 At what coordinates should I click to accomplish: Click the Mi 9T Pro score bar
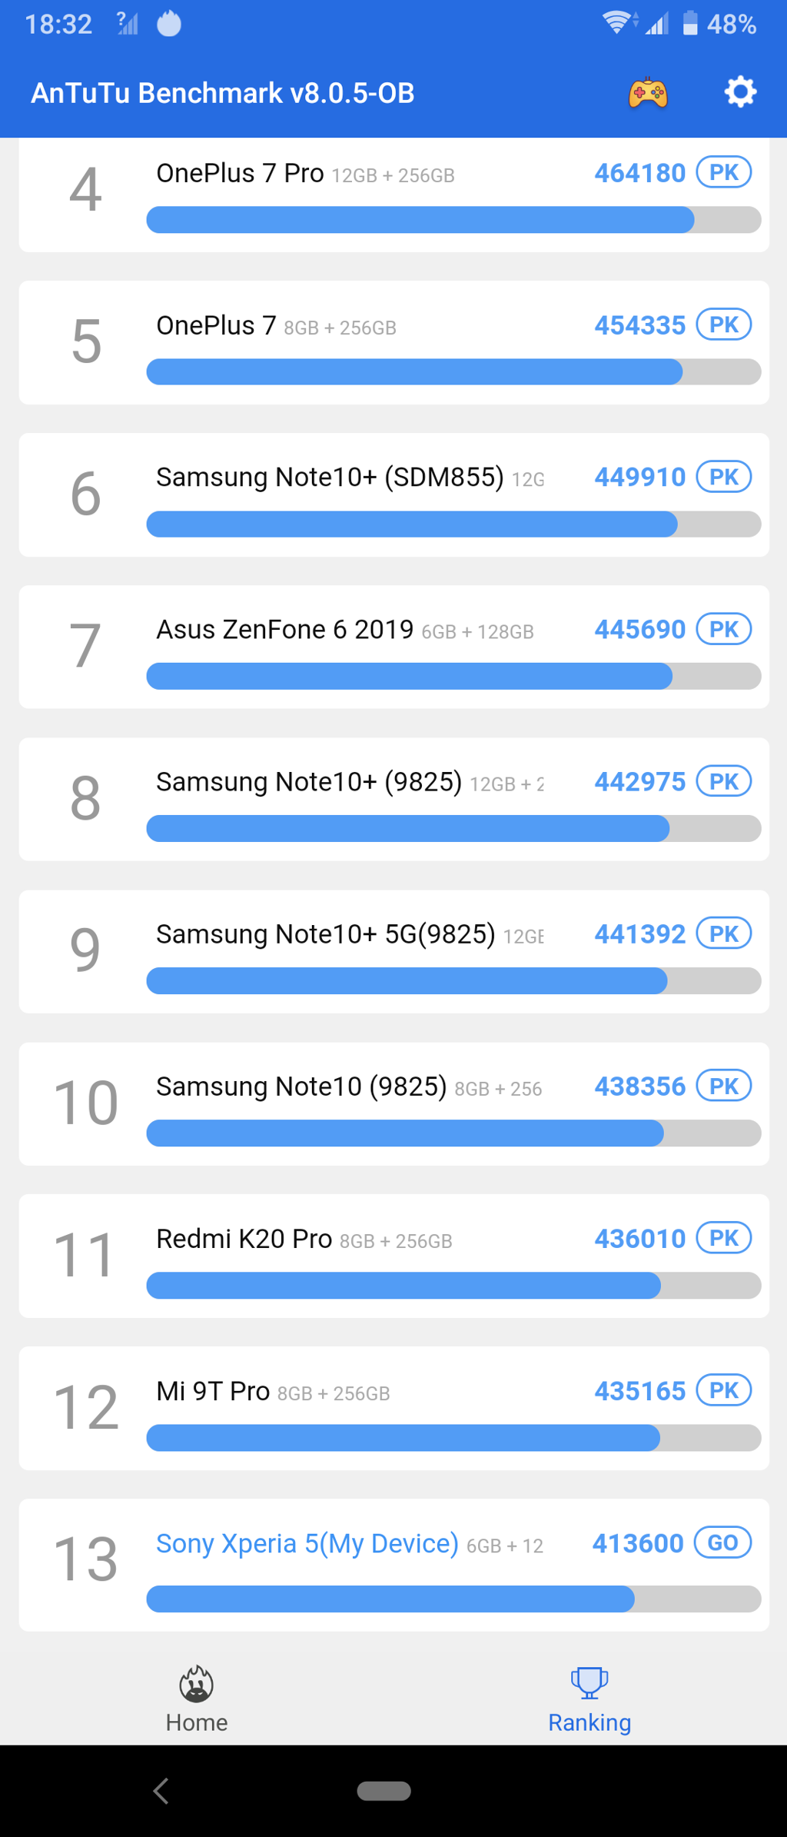(453, 1437)
